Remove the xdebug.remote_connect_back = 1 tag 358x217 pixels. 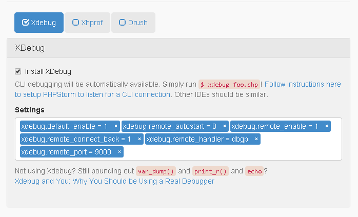[140, 139]
